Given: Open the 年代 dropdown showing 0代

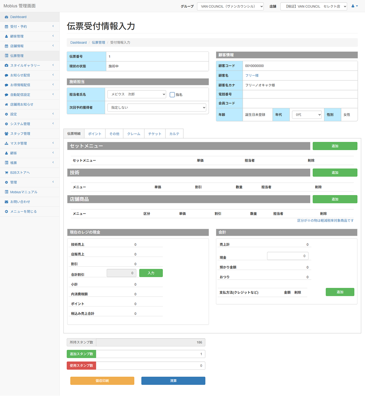Looking at the screenshot, I should [x=307, y=115].
